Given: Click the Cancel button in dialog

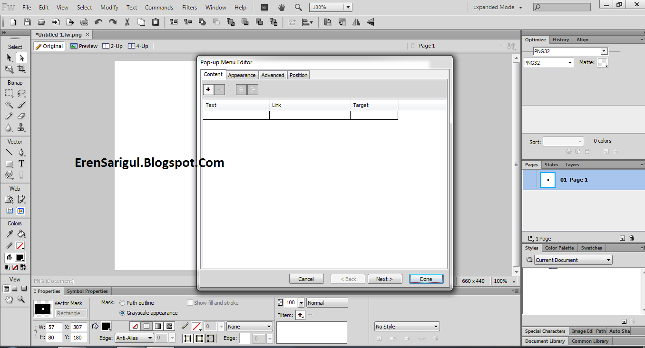Looking at the screenshot, I should click(306, 279).
